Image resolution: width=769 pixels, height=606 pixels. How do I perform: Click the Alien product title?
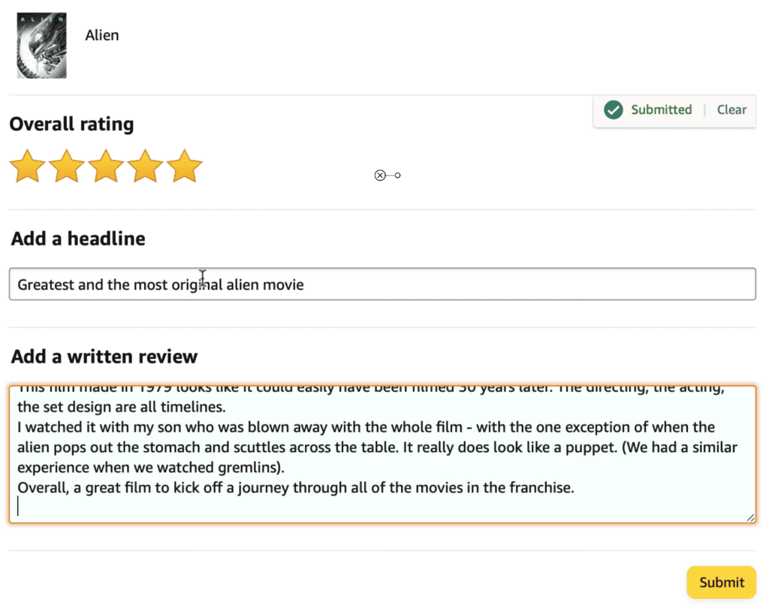102,35
